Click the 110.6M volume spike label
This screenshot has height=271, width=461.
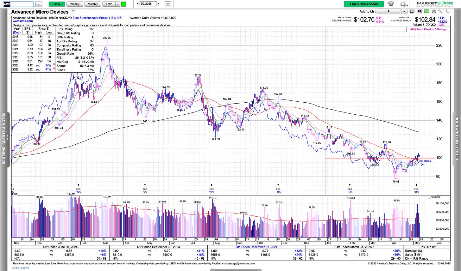(x=351, y=198)
